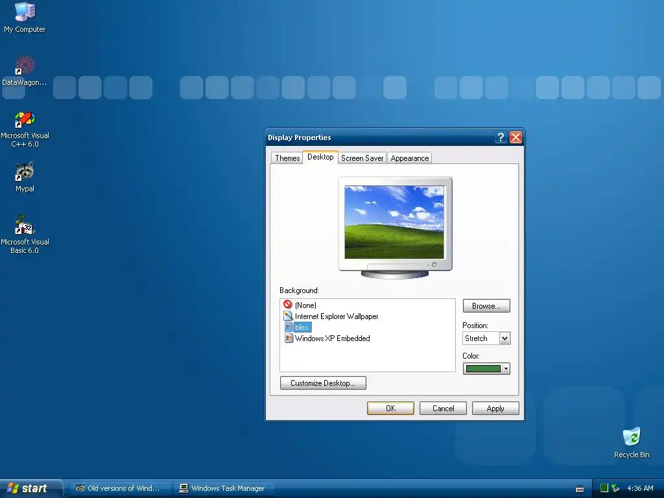
Task: Click the (None) background prohibition icon
Action: tap(288, 305)
